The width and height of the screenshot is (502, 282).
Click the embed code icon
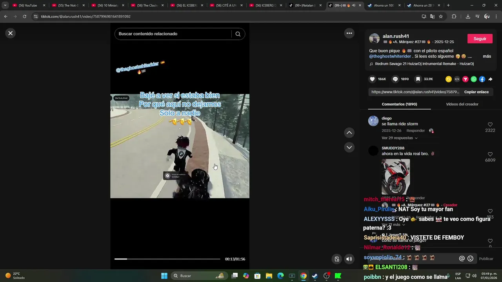pyautogui.click(x=457, y=79)
